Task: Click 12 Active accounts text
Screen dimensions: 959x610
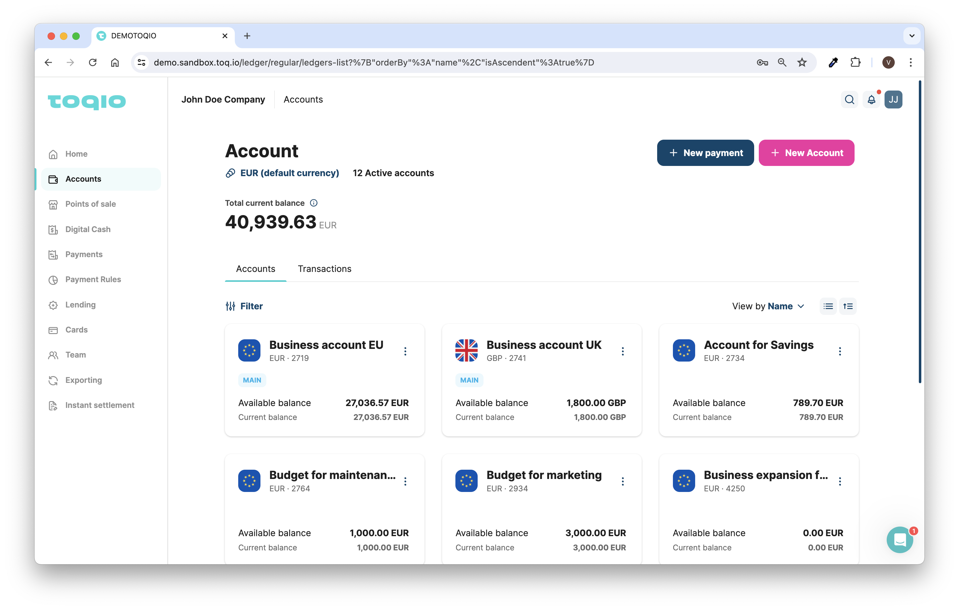Action: click(393, 173)
